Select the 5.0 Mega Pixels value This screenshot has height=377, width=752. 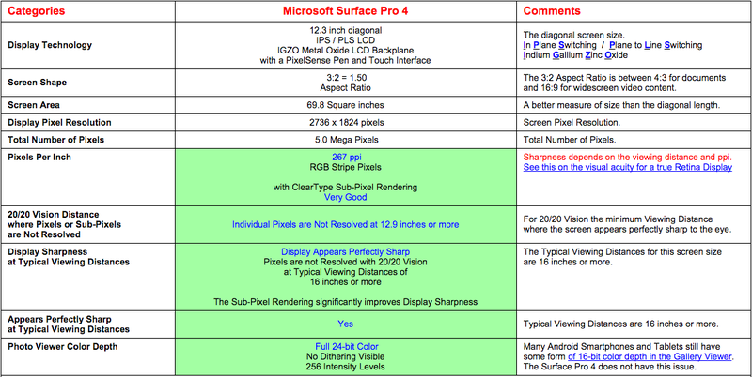[345, 140]
